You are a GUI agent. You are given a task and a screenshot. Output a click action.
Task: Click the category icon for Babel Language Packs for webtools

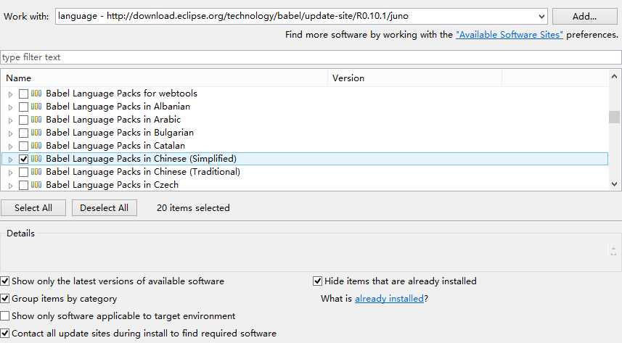point(36,94)
